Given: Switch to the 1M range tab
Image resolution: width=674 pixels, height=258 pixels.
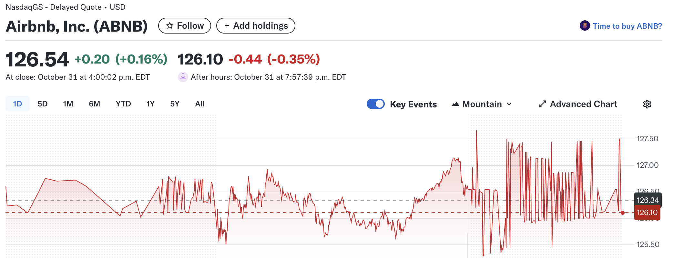Looking at the screenshot, I should [68, 104].
